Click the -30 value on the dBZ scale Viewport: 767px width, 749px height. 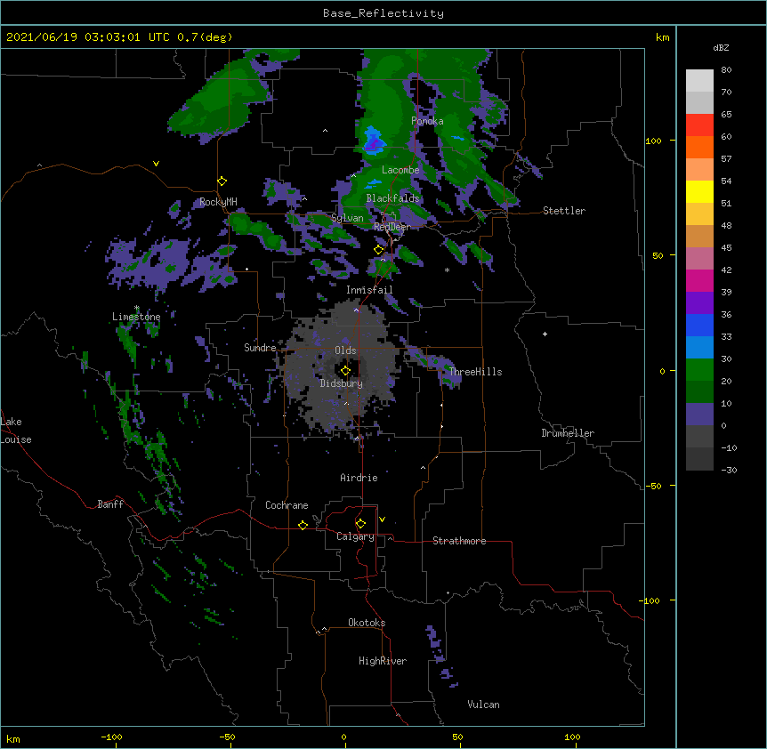point(729,471)
